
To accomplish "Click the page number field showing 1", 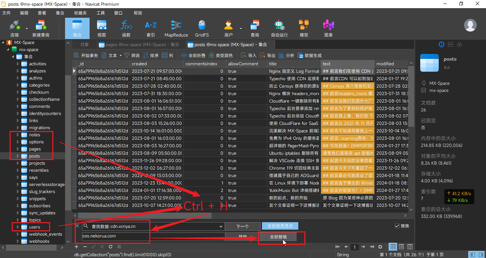I will click(x=354, y=247).
